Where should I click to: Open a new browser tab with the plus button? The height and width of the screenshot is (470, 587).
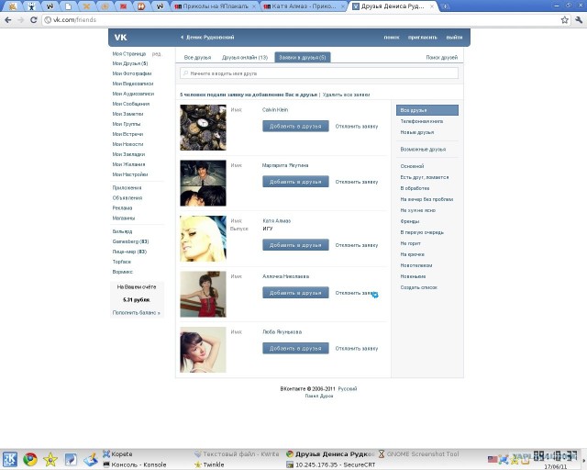[445, 6]
